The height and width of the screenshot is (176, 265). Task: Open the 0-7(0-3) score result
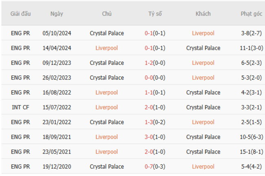click(155, 167)
